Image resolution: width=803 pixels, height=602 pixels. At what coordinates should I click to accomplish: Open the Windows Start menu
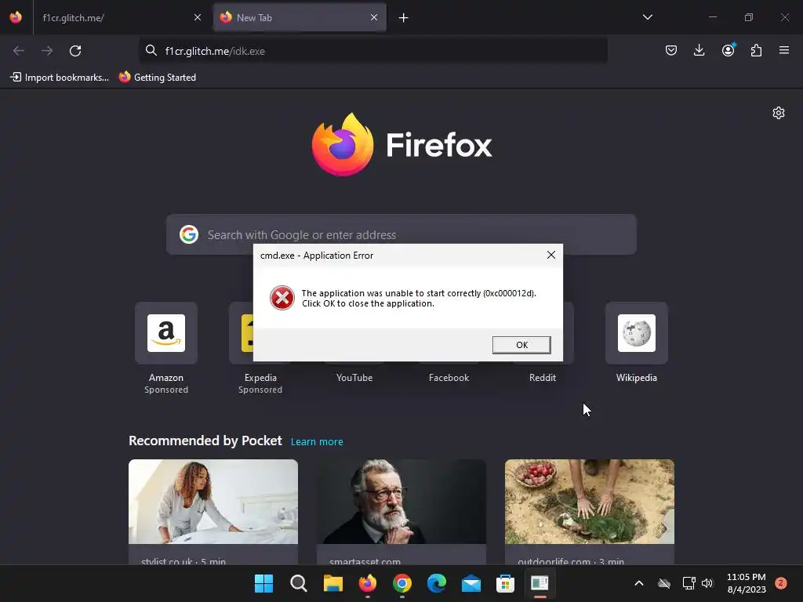pyautogui.click(x=263, y=583)
